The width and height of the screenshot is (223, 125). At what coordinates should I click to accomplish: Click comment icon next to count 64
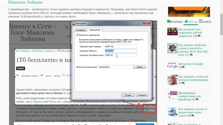pos(193,116)
